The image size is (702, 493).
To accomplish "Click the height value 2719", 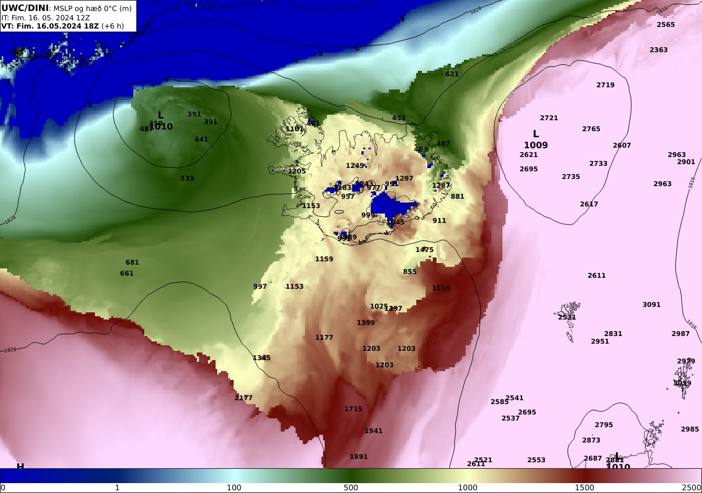I will tap(605, 85).
